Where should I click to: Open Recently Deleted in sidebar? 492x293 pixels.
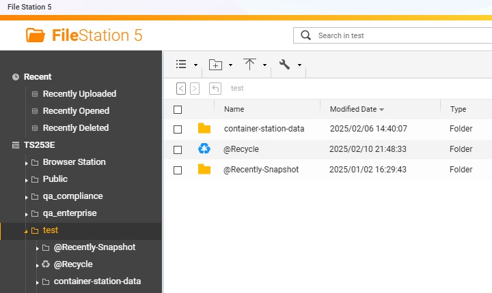pyautogui.click(x=76, y=127)
